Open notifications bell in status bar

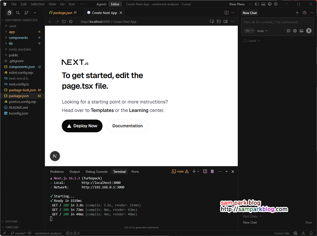pyautogui.click(x=311, y=233)
